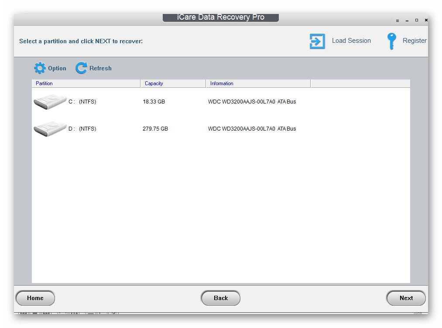Close the iCare Data Recovery Pro window
The image size is (442, 328).
click(426, 20)
